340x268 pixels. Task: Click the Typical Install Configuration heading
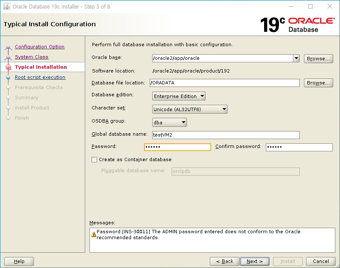50,24
